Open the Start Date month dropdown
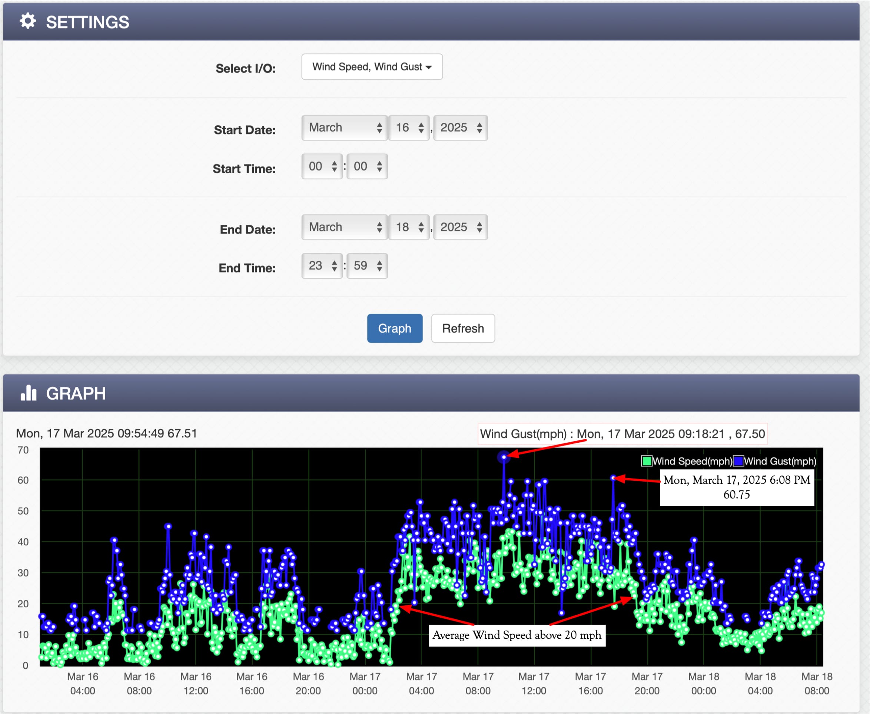Screen dimensions: 870x714 [345, 128]
